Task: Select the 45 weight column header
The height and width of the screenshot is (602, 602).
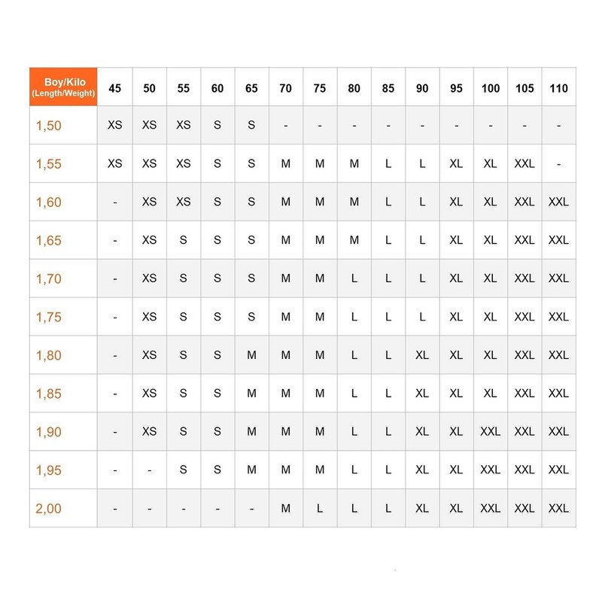Action: pos(115,88)
